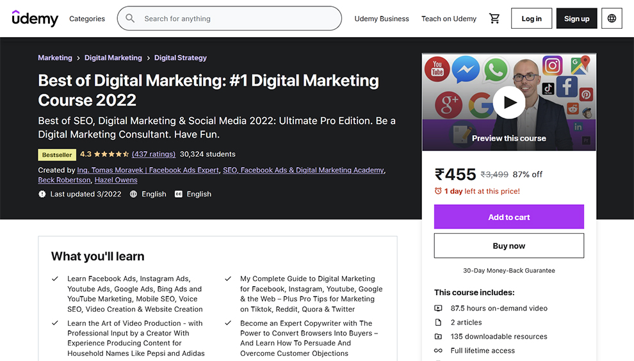Open the Categories menu
The height and width of the screenshot is (361, 634).
pos(87,19)
